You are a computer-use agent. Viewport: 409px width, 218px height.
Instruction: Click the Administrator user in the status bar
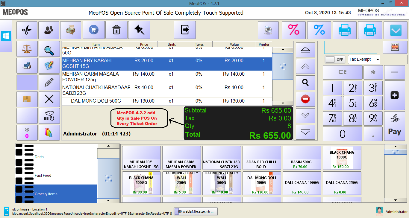(x=392, y=211)
